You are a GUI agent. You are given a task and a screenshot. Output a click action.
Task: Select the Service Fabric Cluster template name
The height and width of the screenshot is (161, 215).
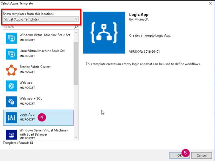35,67
